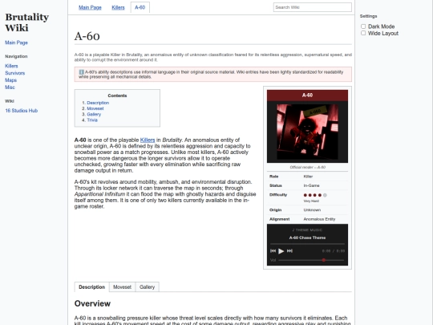Enable the Wide Layout checkbox
The width and height of the screenshot is (433, 325).
point(363,33)
